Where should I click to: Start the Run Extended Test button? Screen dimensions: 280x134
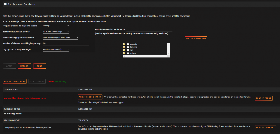click(15, 81)
